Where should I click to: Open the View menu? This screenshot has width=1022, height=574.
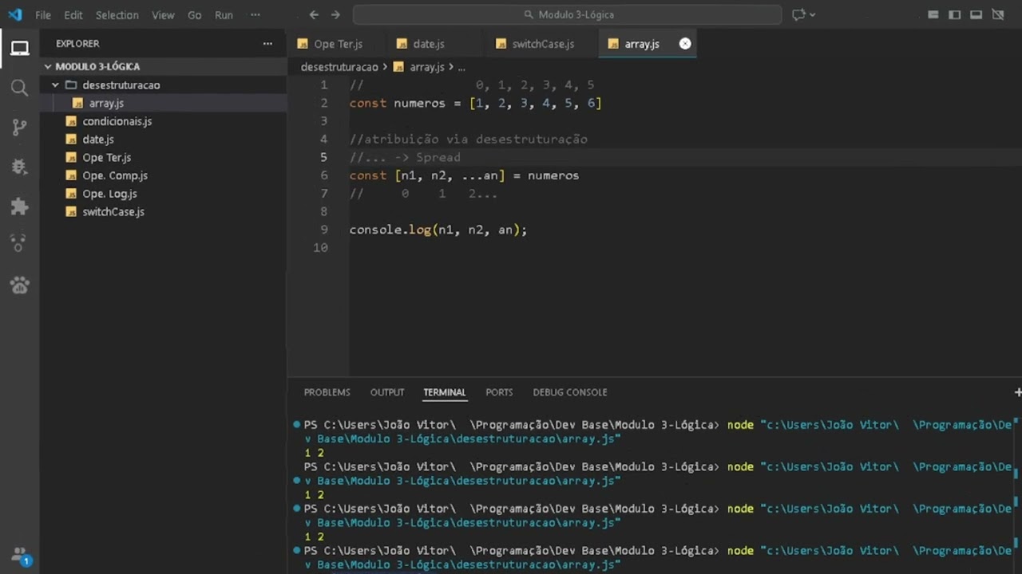pos(163,15)
